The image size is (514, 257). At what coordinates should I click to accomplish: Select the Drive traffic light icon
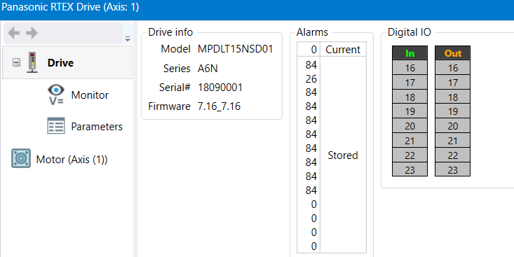pos(32,62)
